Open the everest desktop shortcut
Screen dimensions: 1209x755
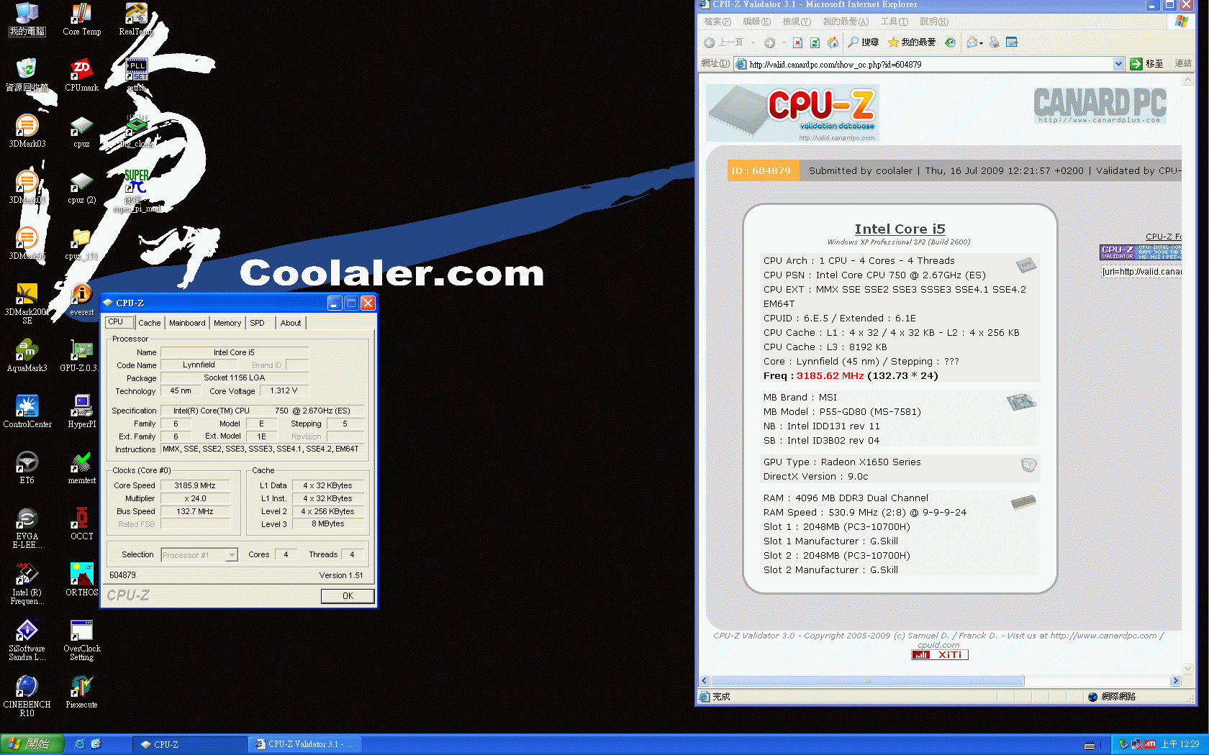click(x=81, y=300)
